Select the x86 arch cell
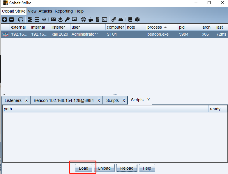 (x=208, y=34)
